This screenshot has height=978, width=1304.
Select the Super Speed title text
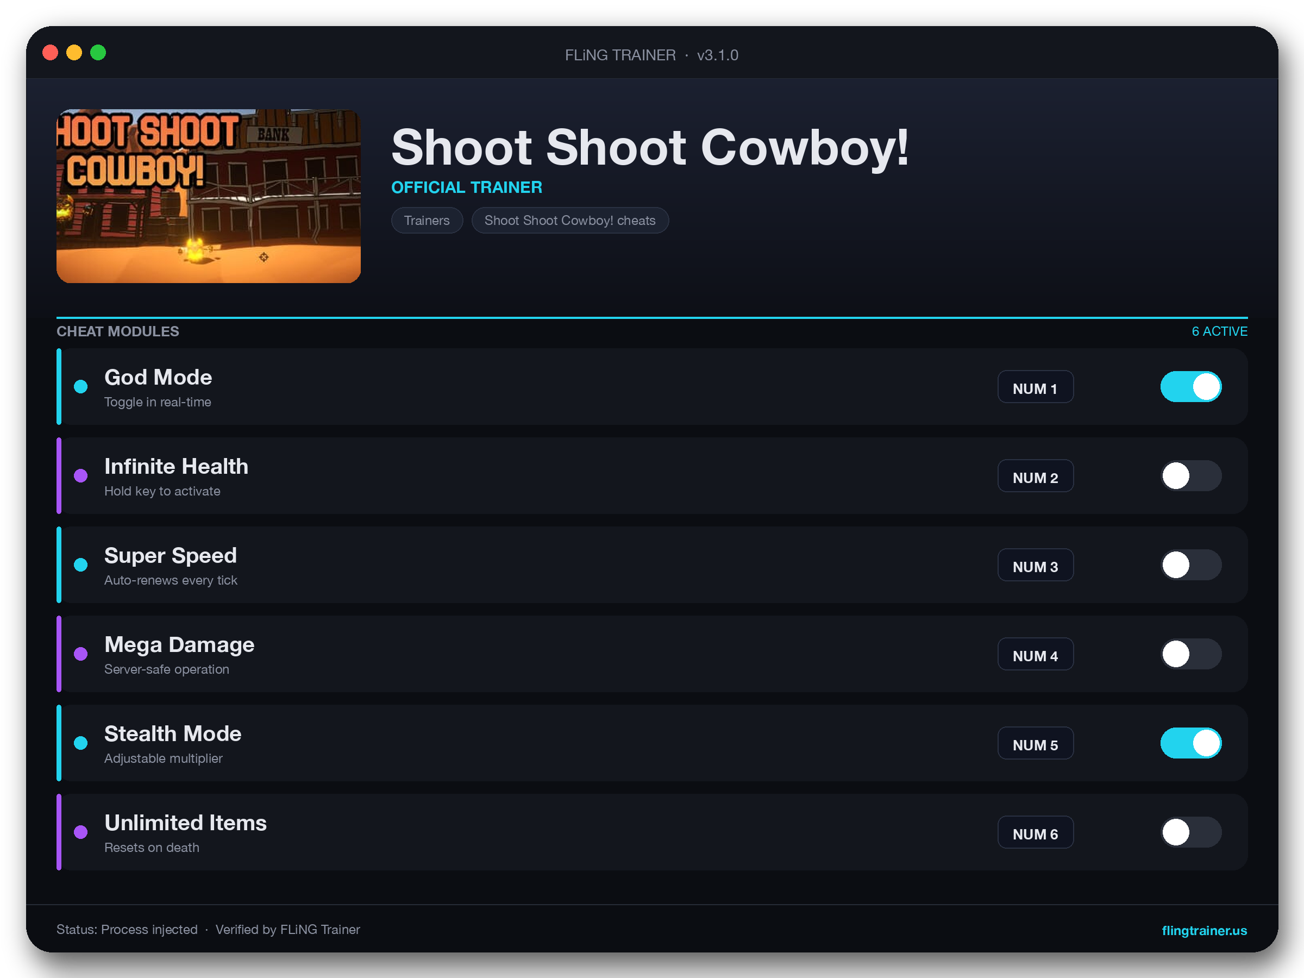(171, 555)
